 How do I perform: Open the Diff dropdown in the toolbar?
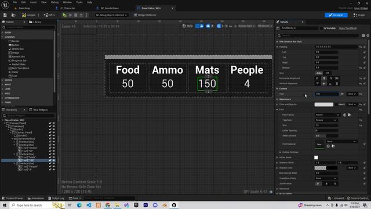[x=49, y=15]
